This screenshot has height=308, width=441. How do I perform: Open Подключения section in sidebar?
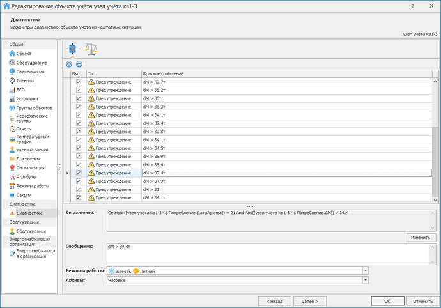(30, 72)
